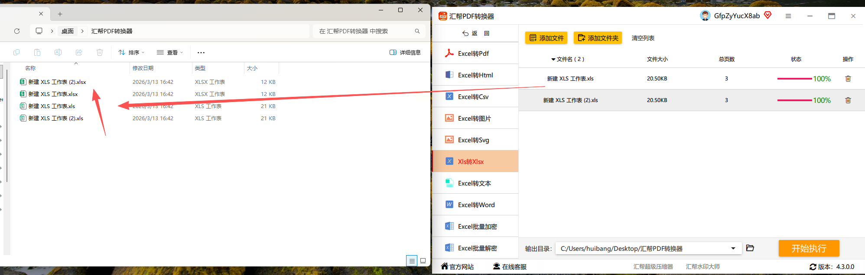The height and width of the screenshot is (275, 865).
Task: Open the 排序 sort dropdown
Action: [131, 52]
